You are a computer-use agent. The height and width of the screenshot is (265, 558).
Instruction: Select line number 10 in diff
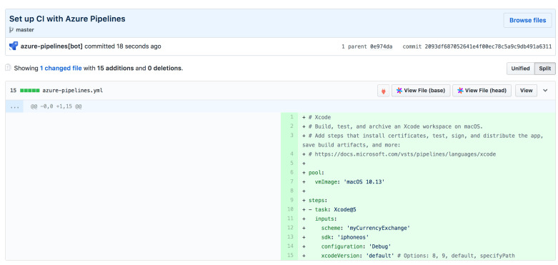[x=289, y=209]
